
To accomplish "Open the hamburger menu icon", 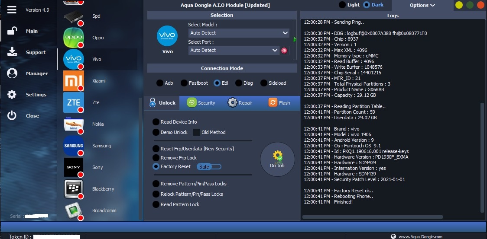I will click(12, 10).
